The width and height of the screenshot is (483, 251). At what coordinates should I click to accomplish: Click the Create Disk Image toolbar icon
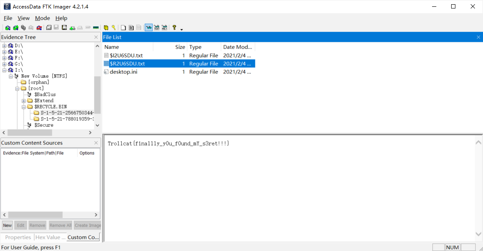[49, 28]
